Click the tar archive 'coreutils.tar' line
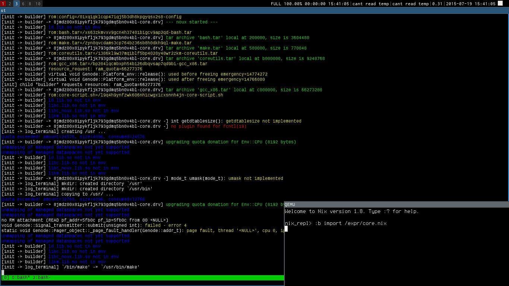 [163, 58]
